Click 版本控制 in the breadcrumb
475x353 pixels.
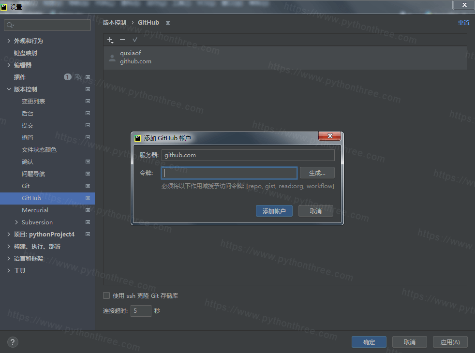[x=115, y=23]
